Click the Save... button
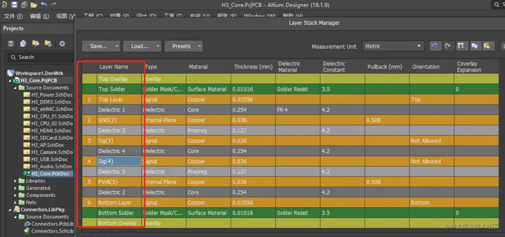The width and height of the screenshot is (505, 237). click(x=99, y=46)
